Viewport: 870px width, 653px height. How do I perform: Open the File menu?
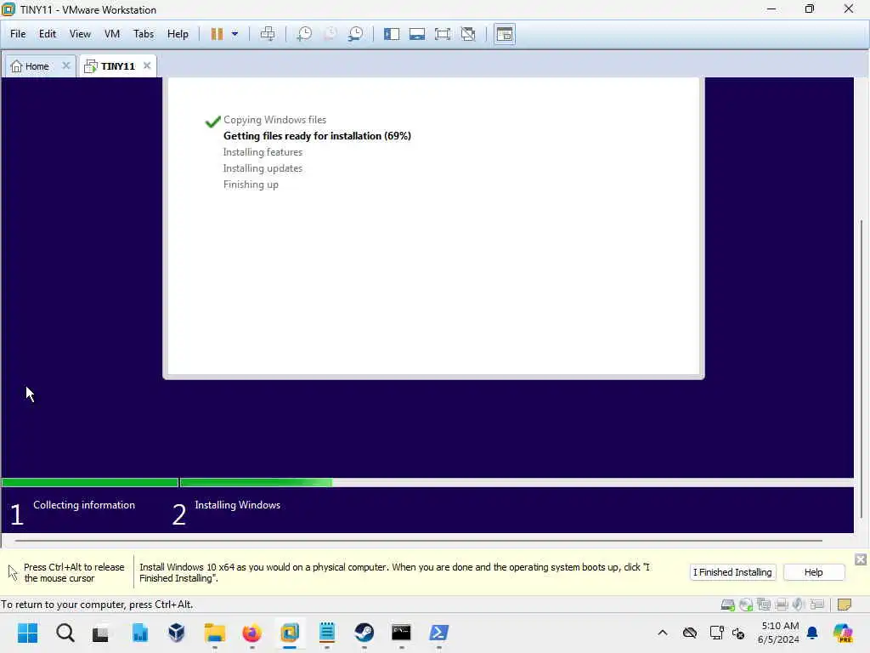click(18, 34)
